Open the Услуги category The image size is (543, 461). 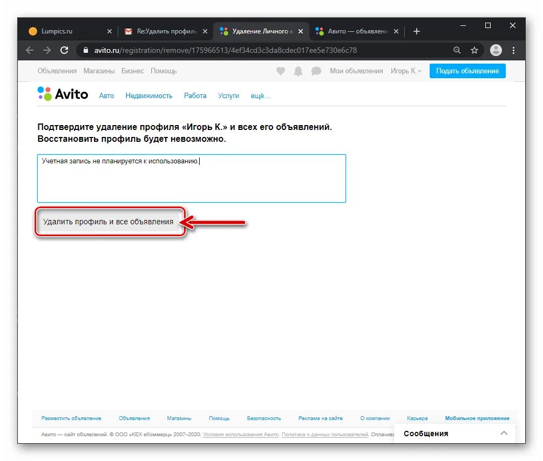point(228,96)
